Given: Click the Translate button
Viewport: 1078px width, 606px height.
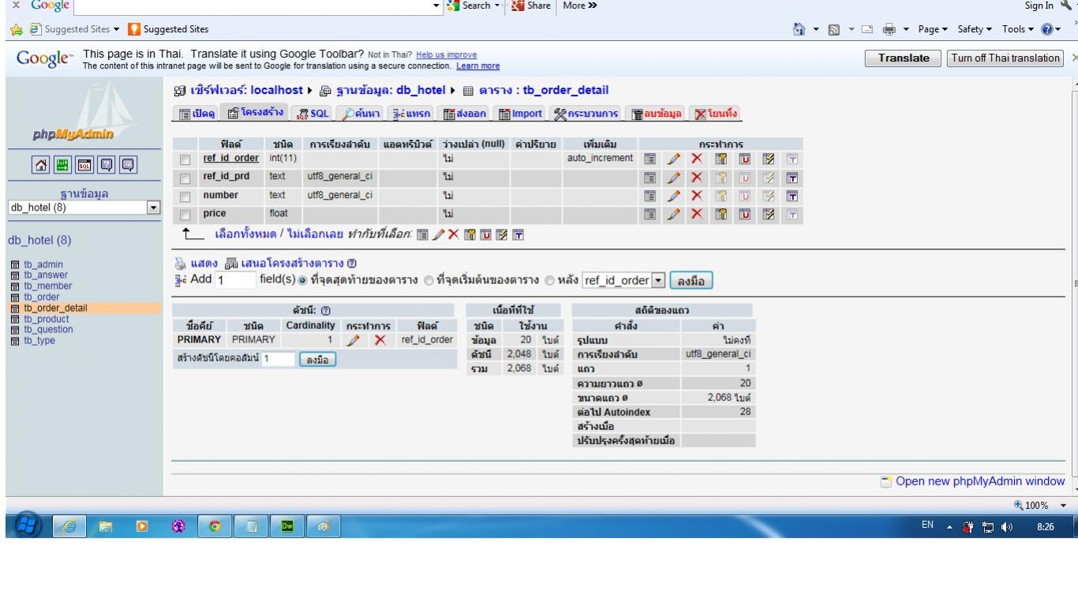Looking at the screenshot, I should (x=903, y=58).
